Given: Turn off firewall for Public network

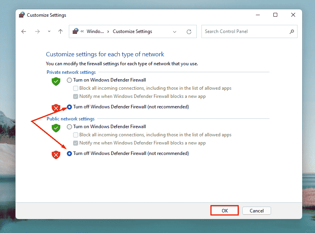Looking at the screenshot, I should pos(69,153).
